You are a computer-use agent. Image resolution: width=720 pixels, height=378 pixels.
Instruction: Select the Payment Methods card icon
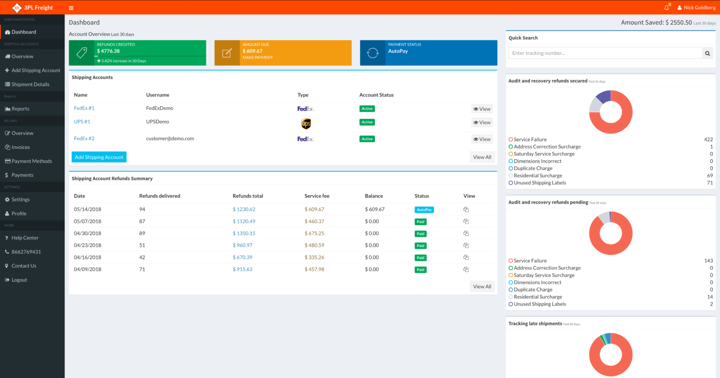7,161
